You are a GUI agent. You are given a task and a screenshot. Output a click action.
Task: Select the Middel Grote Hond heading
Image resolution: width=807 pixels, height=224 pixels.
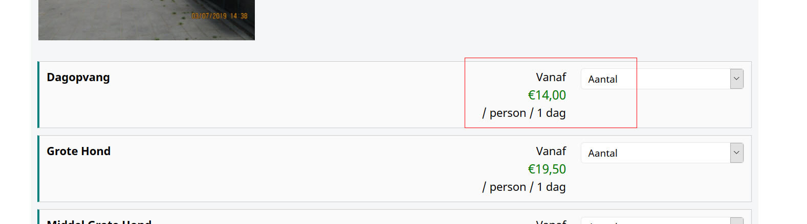coord(99,221)
